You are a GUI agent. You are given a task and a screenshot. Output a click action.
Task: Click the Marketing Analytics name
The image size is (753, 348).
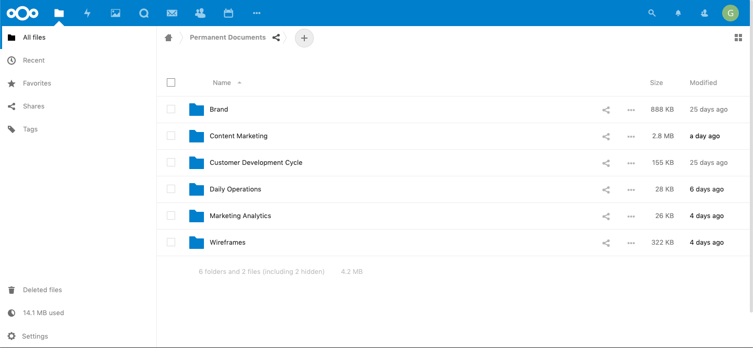240,216
